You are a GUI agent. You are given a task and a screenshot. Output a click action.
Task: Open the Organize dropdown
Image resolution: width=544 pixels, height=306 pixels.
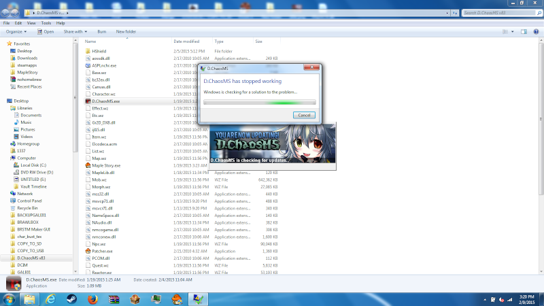(x=16, y=31)
